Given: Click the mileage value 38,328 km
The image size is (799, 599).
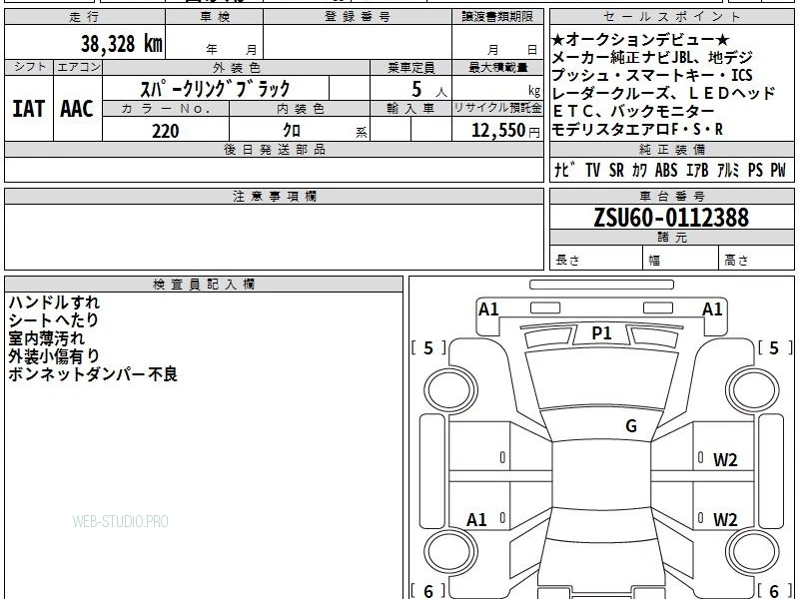Looking at the screenshot, I should pyautogui.click(x=121, y=43).
